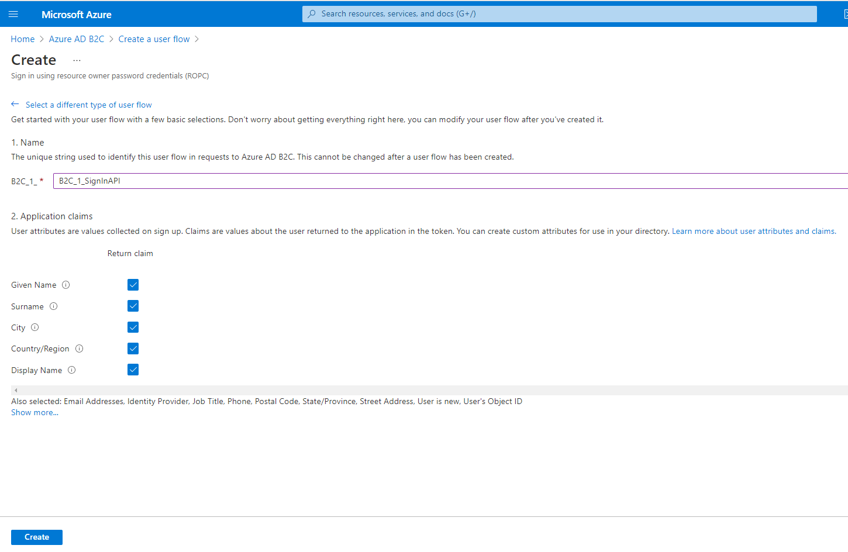
Task: Click the back arrow above the description text
Action: tap(15, 104)
